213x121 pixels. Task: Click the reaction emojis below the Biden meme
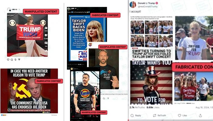[x=3, y=115]
